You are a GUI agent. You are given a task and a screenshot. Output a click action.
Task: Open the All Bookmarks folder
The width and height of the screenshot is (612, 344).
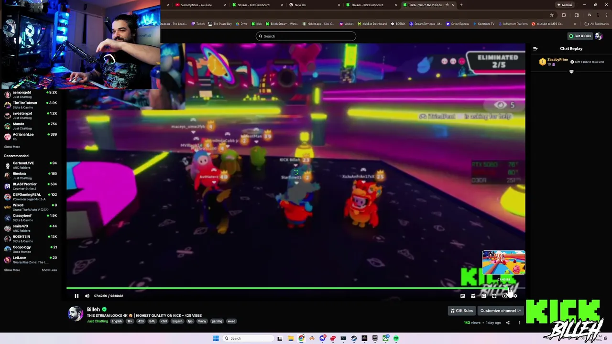[597, 23]
